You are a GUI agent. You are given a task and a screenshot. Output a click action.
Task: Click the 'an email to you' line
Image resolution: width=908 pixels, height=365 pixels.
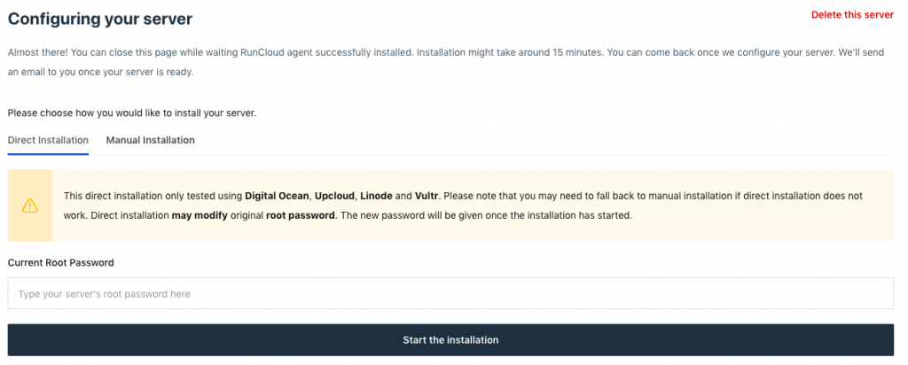100,72
